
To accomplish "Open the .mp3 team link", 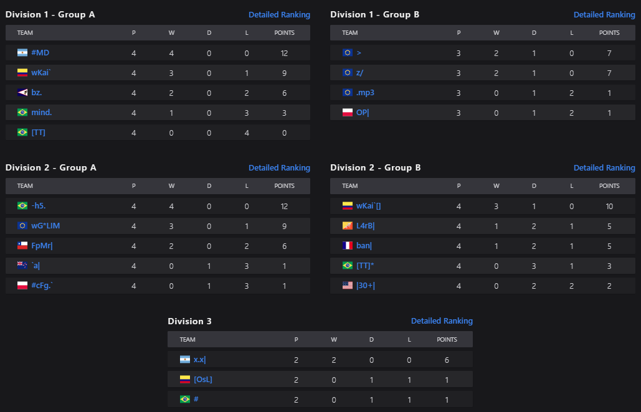I will pyautogui.click(x=365, y=93).
